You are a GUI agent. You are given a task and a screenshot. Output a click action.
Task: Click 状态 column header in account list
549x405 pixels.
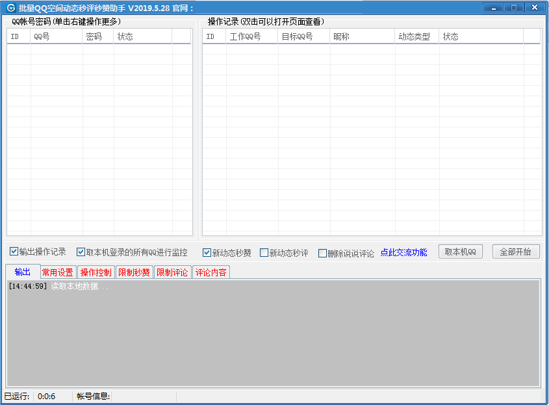tap(143, 36)
